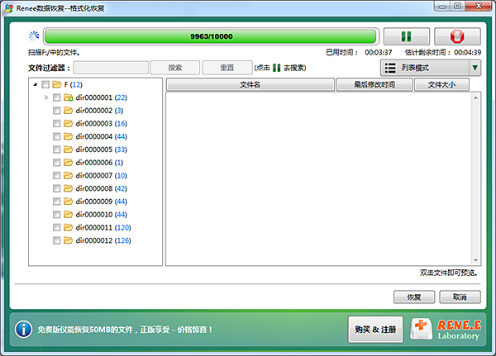This screenshot has height=356, width=496.
Task: Sort by the 文件大小 column header
Action: pyautogui.click(x=441, y=85)
